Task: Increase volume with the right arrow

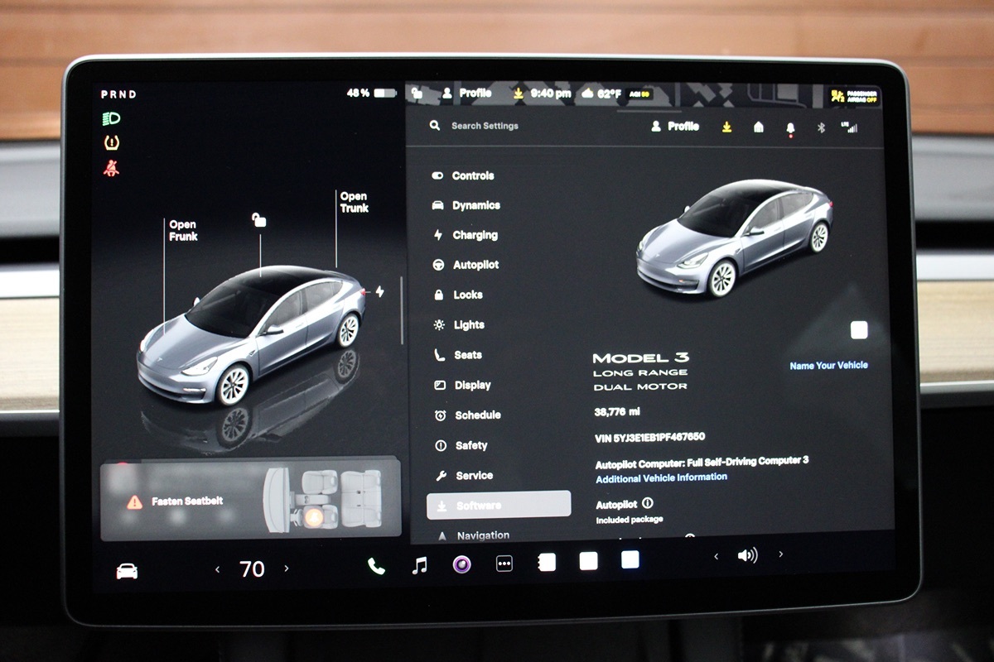Action: click(x=780, y=554)
